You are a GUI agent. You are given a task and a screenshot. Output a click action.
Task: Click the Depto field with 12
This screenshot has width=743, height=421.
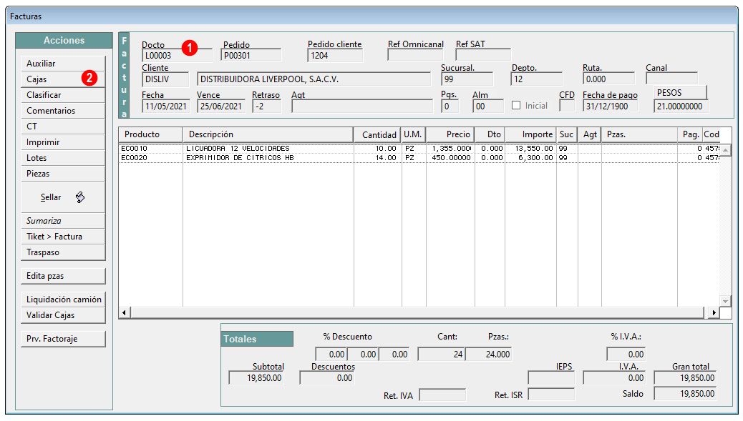(537, 79)
